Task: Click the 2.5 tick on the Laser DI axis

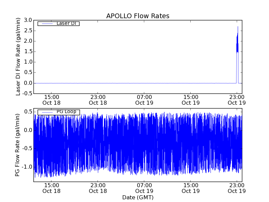Action: tap(27, 31)
